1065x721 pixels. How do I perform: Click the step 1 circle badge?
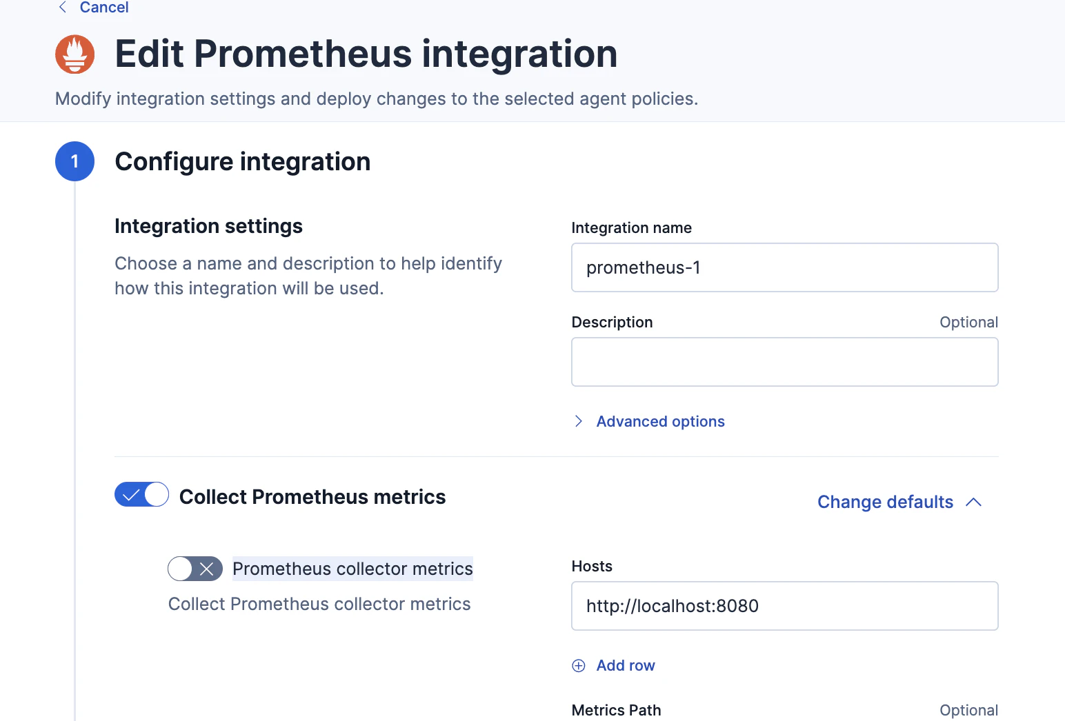click(x=74, y=162)
